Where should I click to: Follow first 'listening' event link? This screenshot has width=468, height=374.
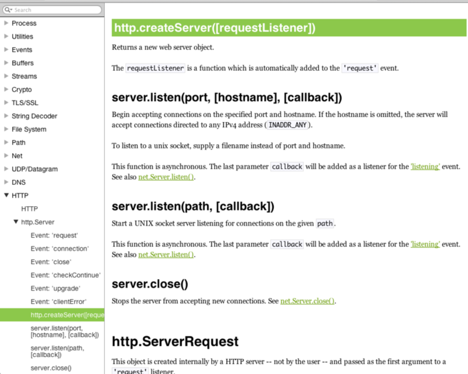pos(425,167)
